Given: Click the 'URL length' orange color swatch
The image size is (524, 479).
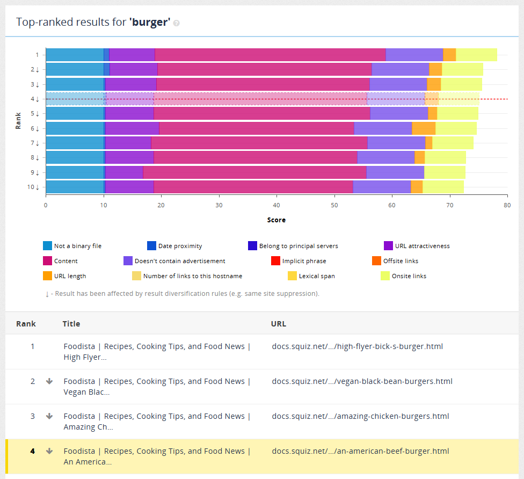Looking at the screenshot, I should pyautogui.click(x=47, y=276).
